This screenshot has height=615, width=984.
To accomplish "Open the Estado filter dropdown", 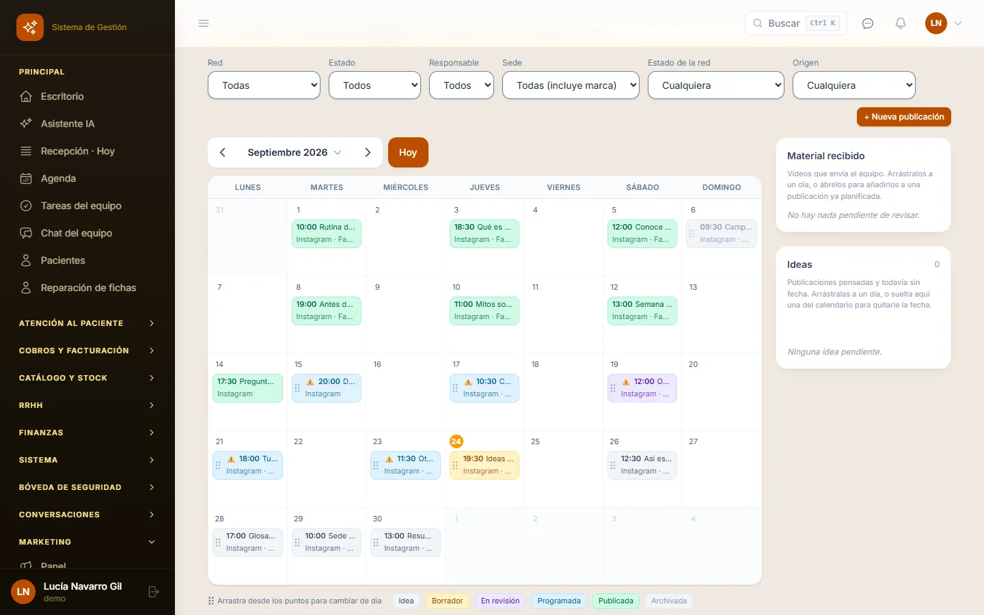I will coord(374,85).
